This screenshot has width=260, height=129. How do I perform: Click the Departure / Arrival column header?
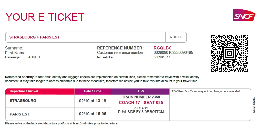[40, 91]
